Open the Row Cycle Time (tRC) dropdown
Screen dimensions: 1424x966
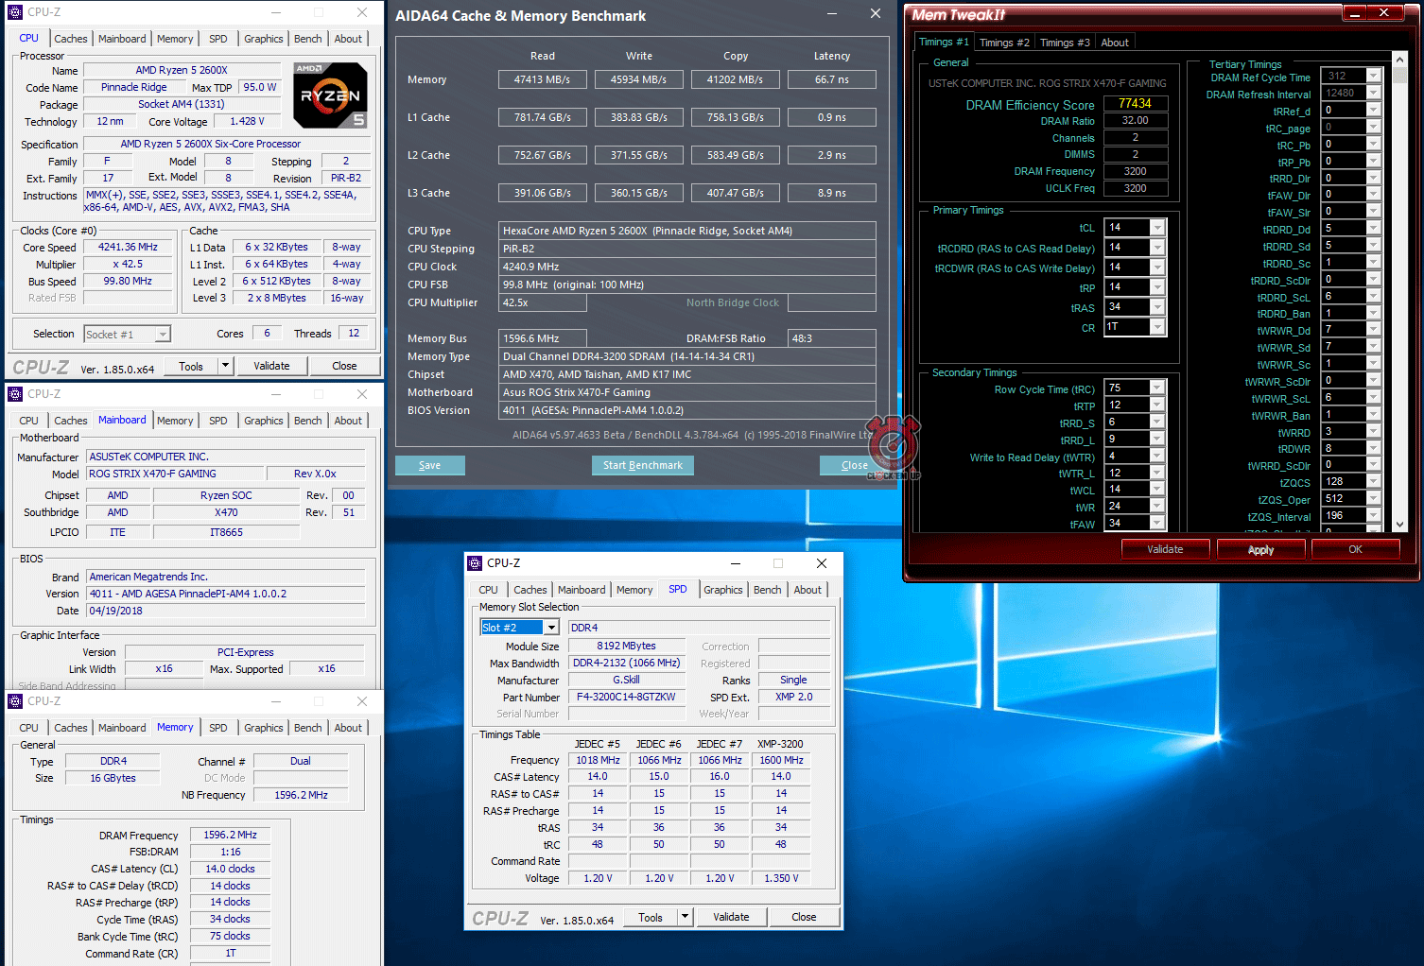click(1156, 388)
